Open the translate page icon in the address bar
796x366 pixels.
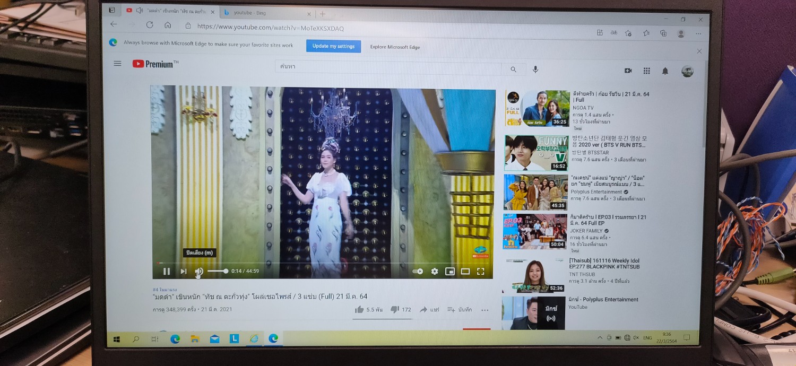[x=614, y=32]
